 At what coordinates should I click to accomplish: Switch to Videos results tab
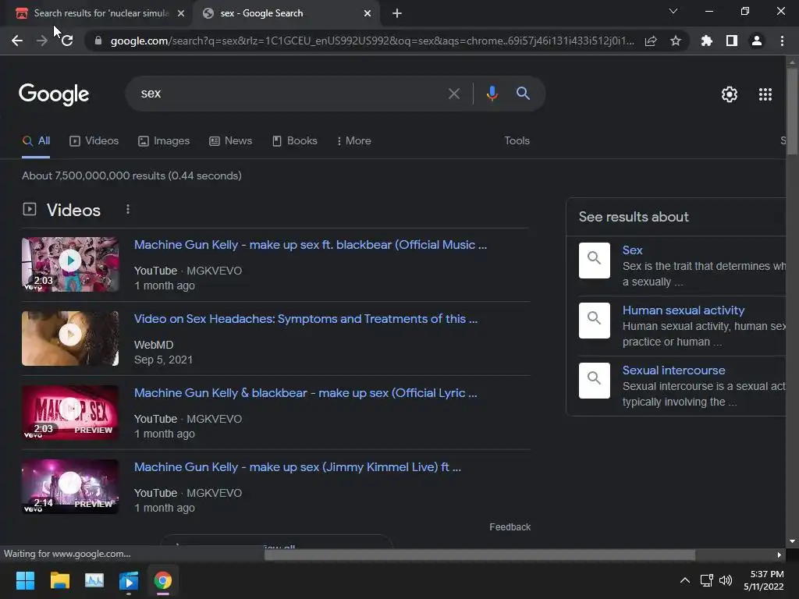(94, 141)
